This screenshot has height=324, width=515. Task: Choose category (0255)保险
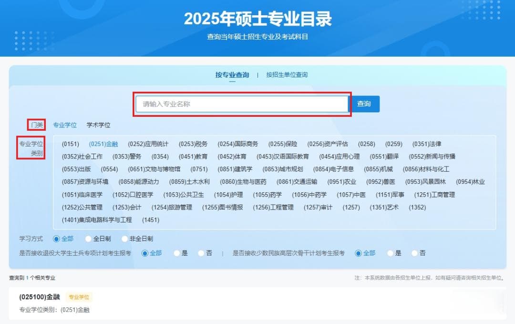[282, 144]
